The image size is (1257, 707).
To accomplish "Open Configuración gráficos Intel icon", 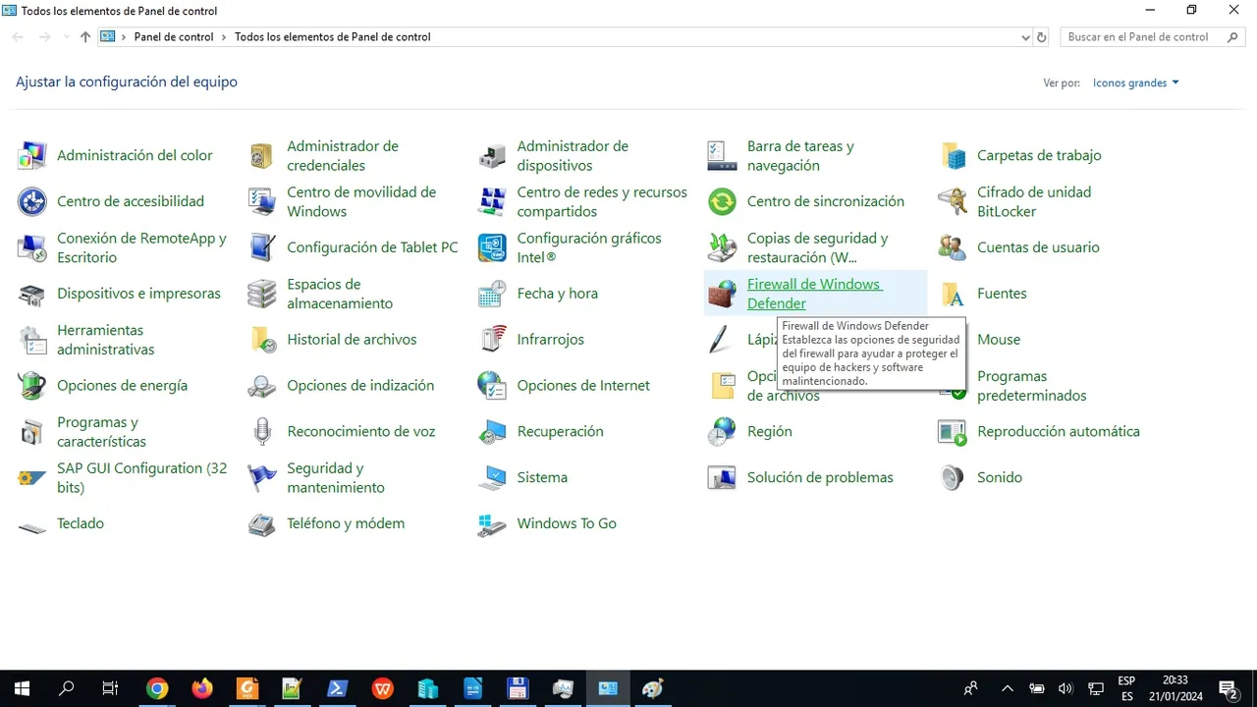I will (x=492, y=247).
